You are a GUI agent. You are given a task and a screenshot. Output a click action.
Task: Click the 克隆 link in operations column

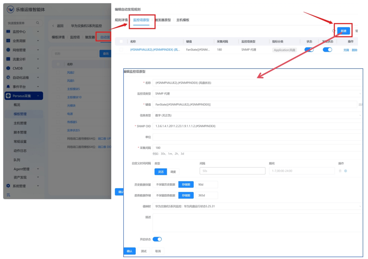(346, 50)
